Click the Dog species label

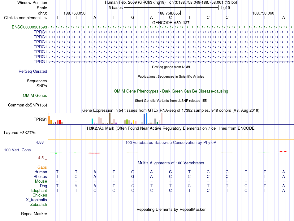[x=44, y=186]
